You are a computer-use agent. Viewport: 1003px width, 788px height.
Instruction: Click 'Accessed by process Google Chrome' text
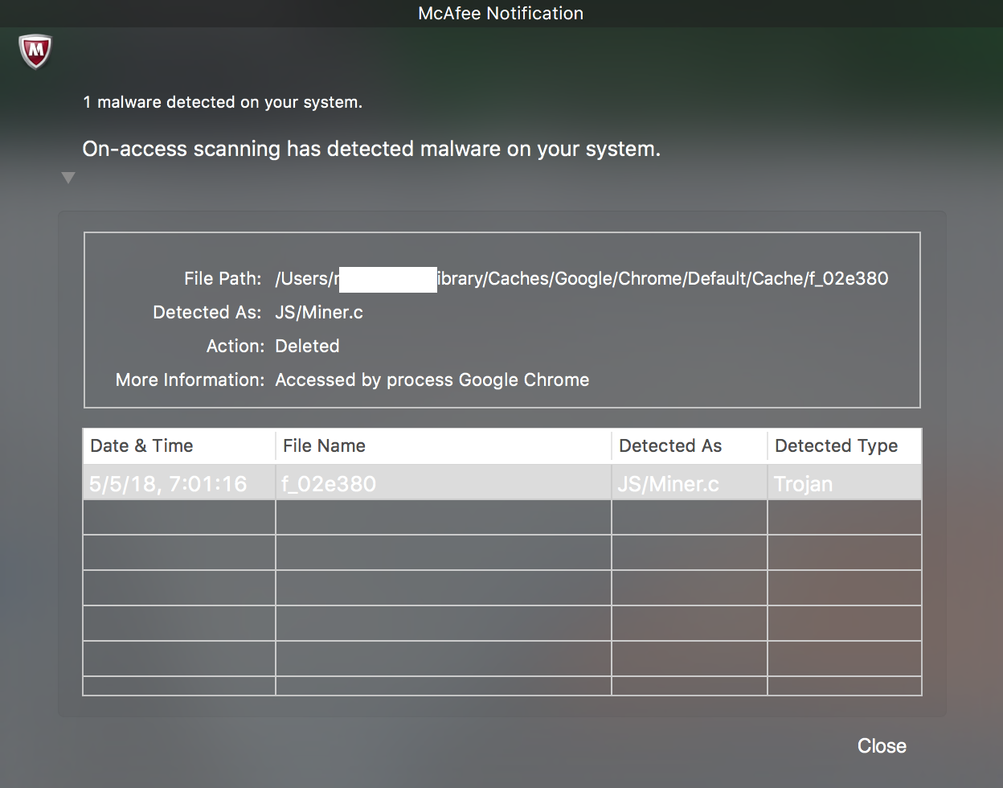point(432,380)
